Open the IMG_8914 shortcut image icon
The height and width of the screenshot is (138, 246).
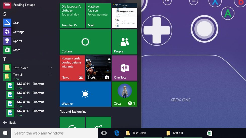pos(10,86)
